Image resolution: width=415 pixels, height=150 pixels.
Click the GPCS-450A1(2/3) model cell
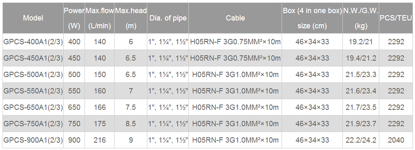tap(33, 58)
